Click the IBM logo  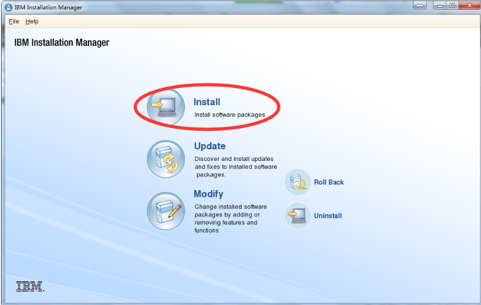tap(30, 286)
